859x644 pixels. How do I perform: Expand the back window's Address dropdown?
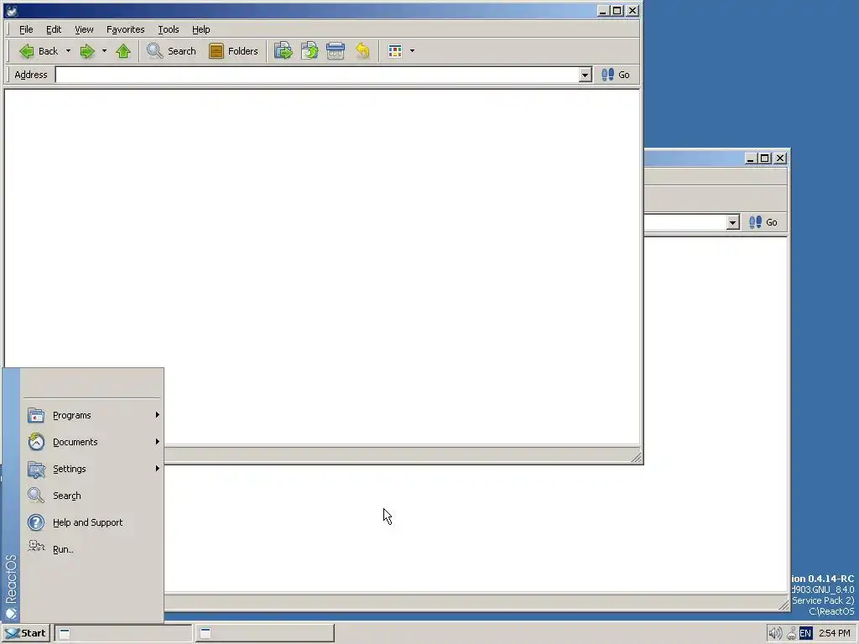[733, 222]
